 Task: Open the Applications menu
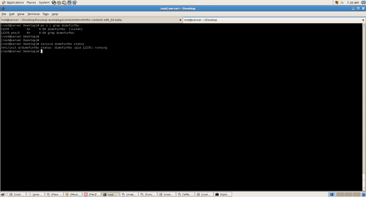13,3
